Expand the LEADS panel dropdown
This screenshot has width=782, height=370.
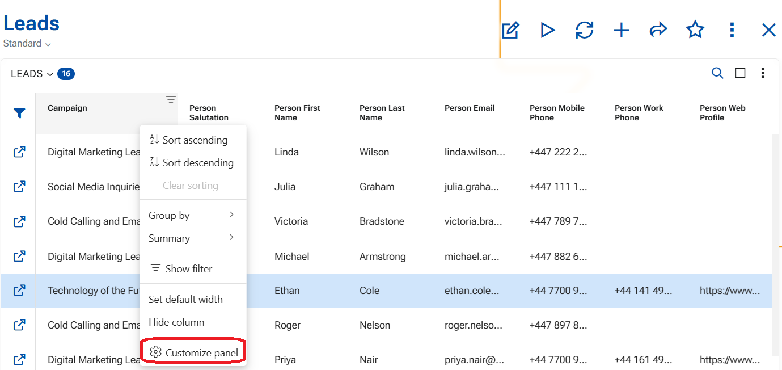tap(32, 74)
